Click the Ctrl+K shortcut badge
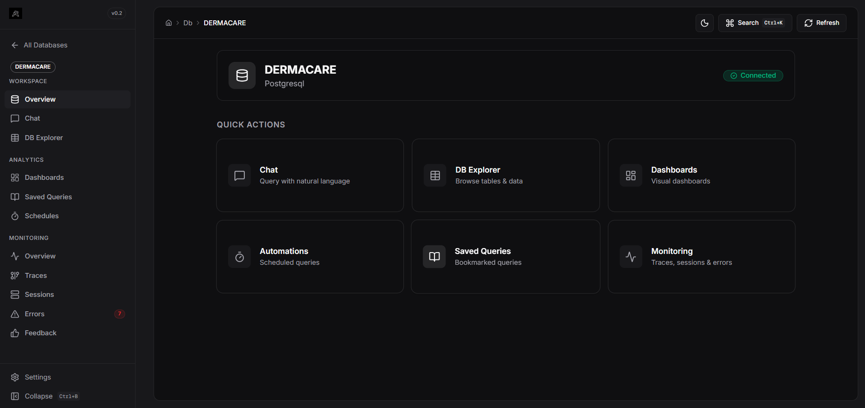The image size is (865, 408). coord(773,23)
